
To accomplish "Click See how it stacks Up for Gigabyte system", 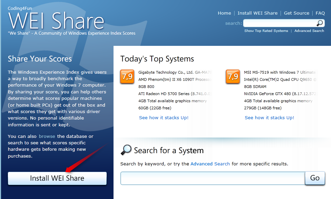I will tap(164, 117).
